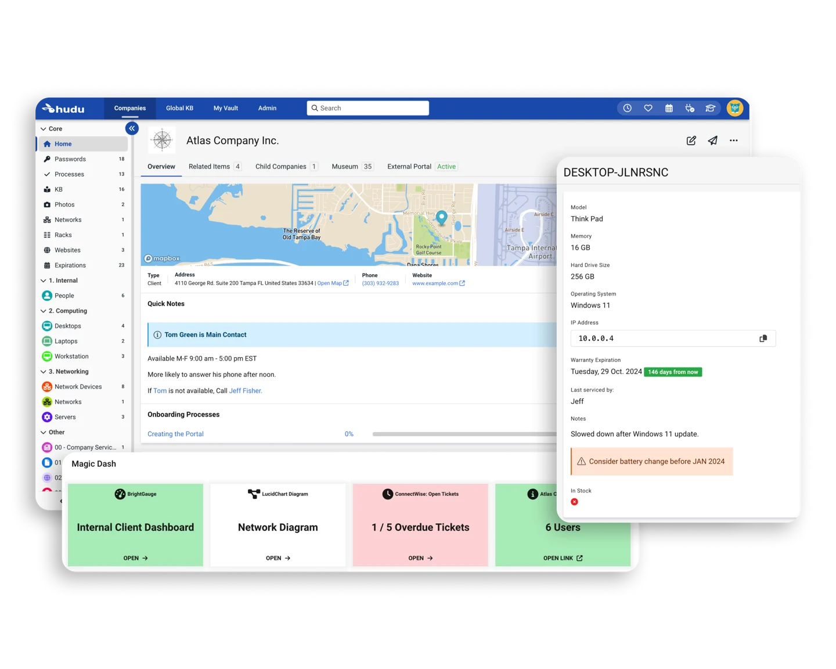Screen dimensions: 836x669
Task: Collapse the 3. Networking section
Action: tap(44, 372)
